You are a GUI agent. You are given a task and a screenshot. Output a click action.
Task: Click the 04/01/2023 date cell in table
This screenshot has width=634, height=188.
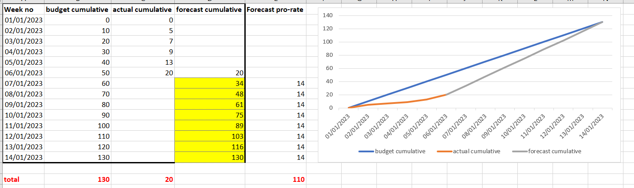point(23,52)
